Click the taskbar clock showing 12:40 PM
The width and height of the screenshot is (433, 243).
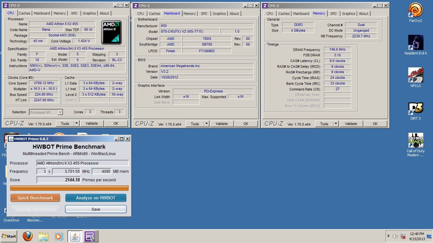(417, 236)
